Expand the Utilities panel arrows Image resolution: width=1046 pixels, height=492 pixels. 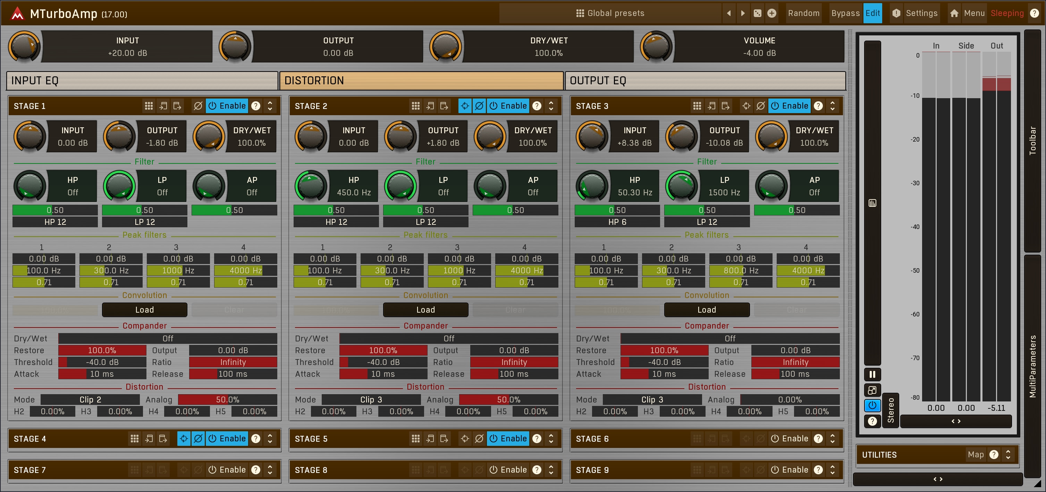tap(1008, 455)
